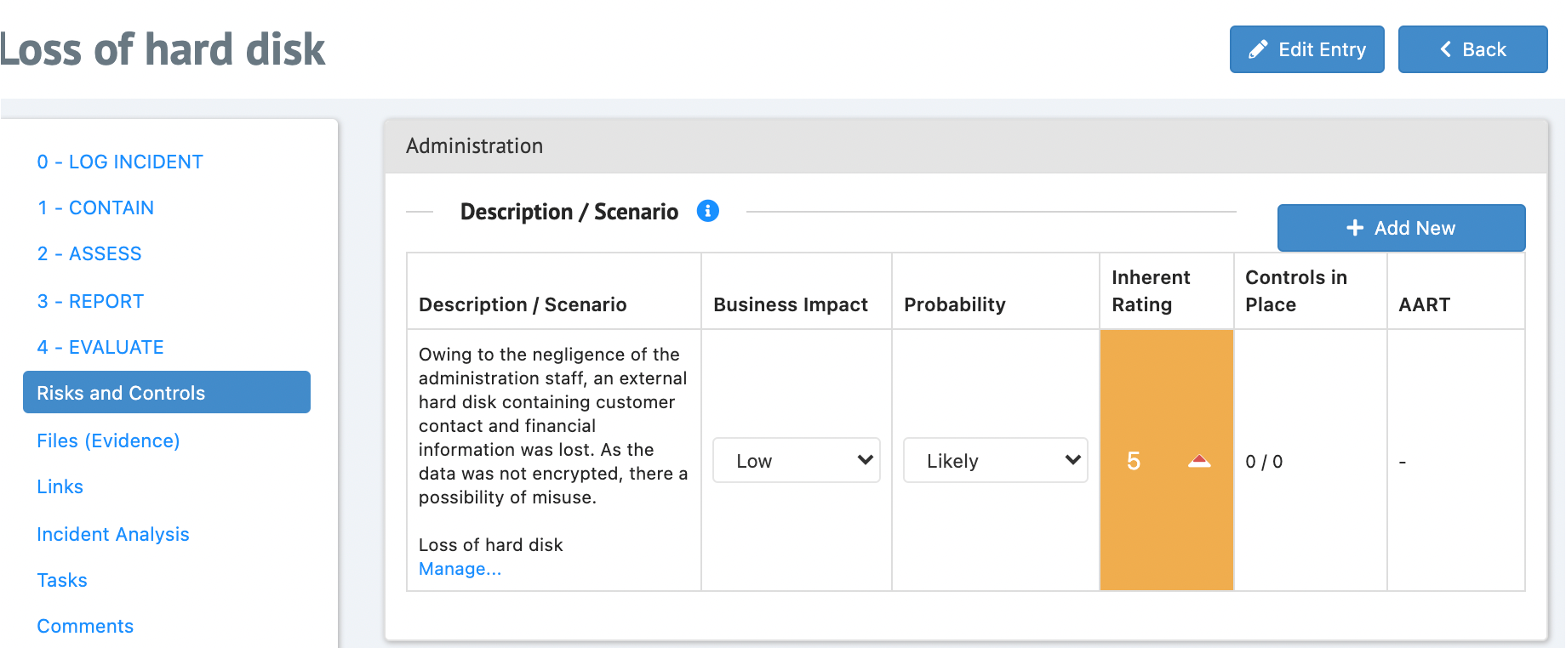Click the Controls in Place value 0 / 0
This screenshot has height=648, width=1566.
(1264, 462)
